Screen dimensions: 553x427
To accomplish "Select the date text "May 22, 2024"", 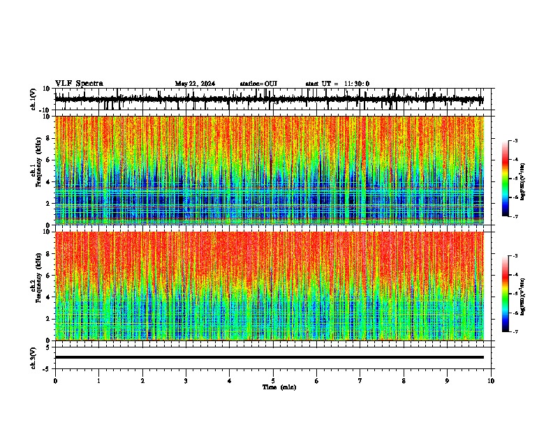I will coord(195,84).
